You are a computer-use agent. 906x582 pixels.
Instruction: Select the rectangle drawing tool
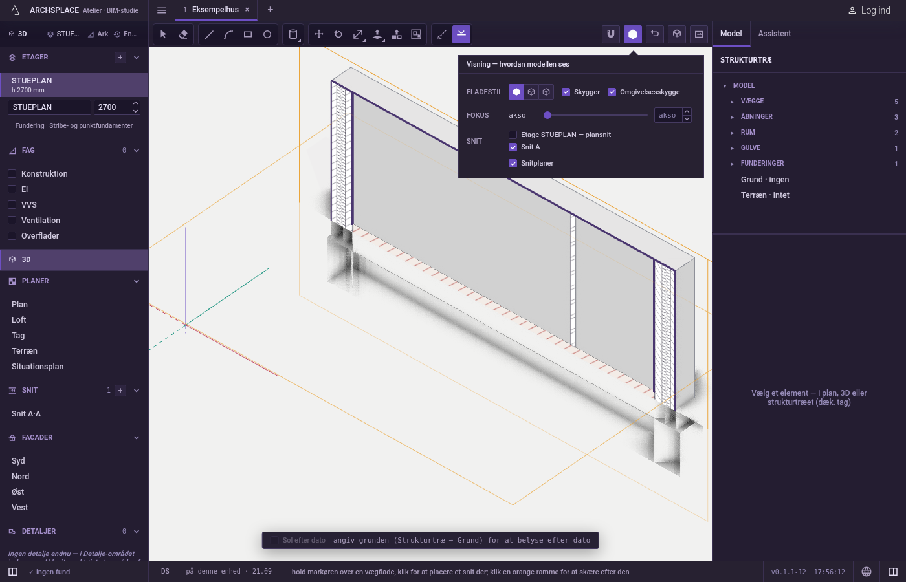coord(248,34)
